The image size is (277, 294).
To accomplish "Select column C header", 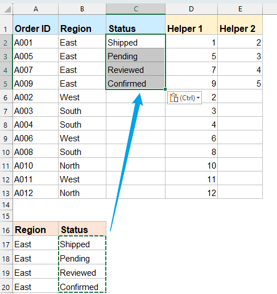I will [x=136, y=9].
